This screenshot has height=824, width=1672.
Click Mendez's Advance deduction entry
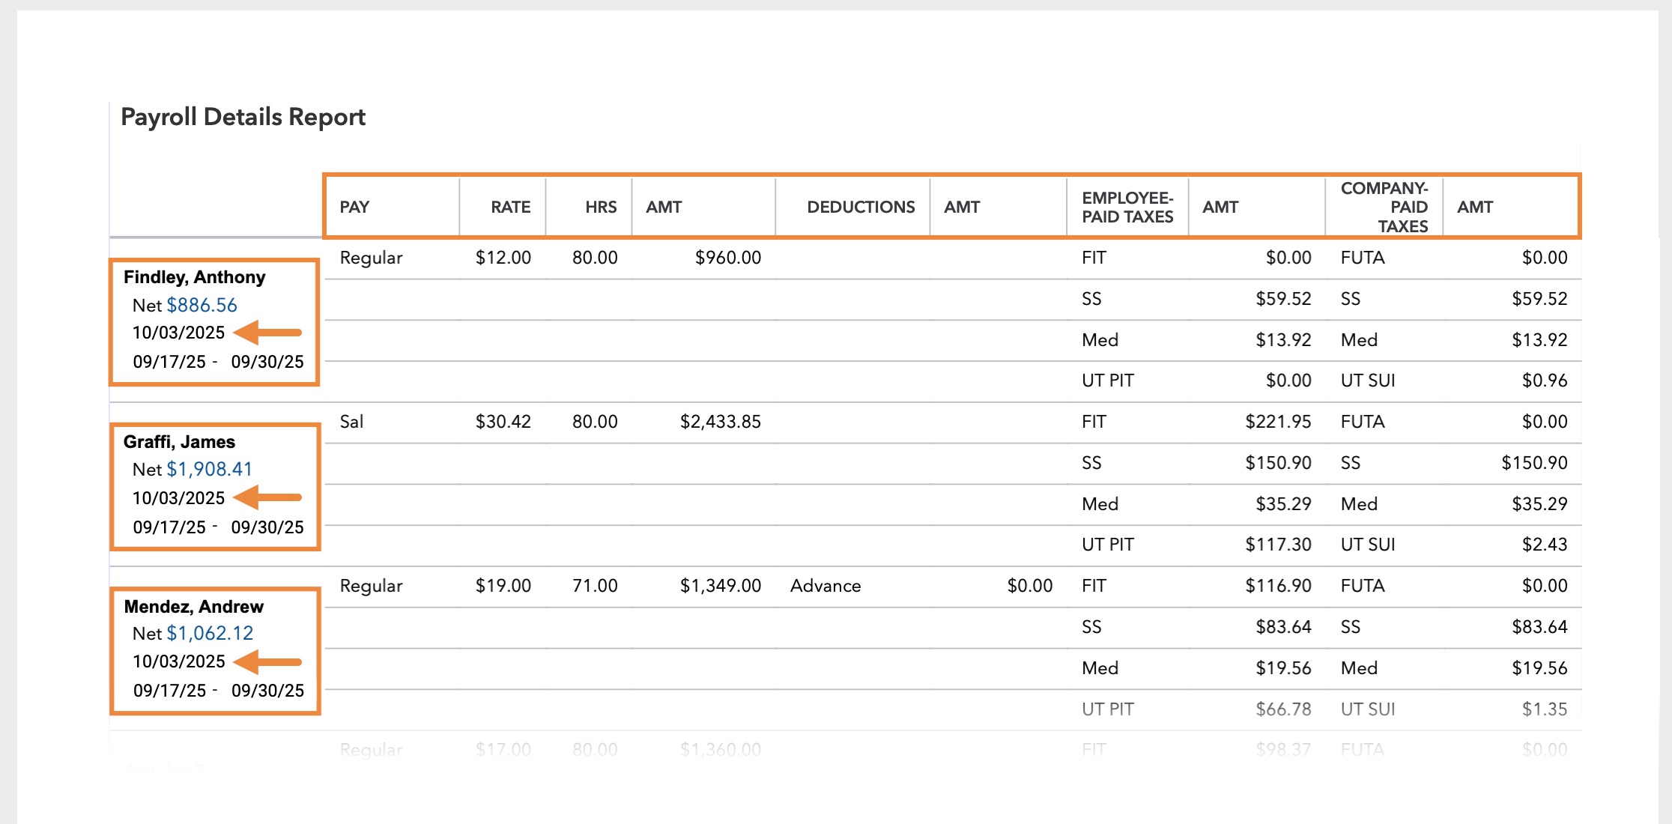click(825, 586)
